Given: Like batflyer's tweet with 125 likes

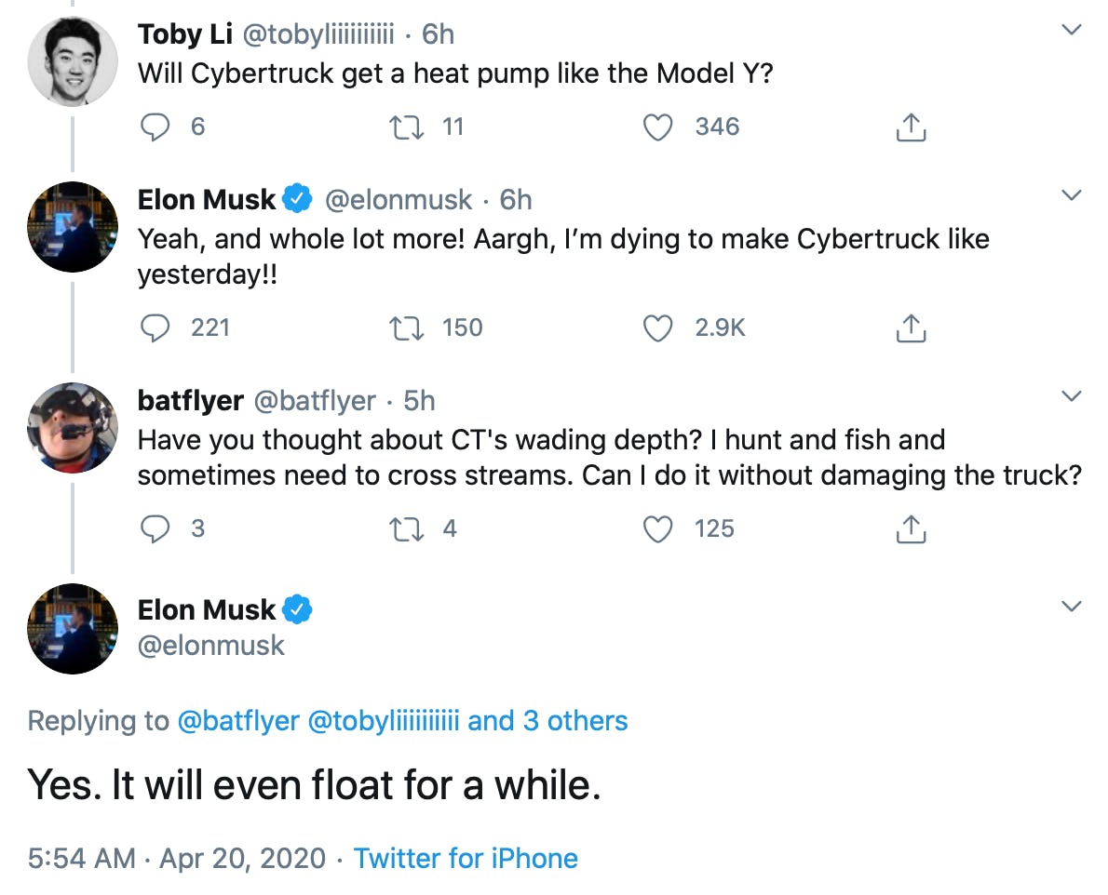Looking at the screenshot, I should (658, 528).
